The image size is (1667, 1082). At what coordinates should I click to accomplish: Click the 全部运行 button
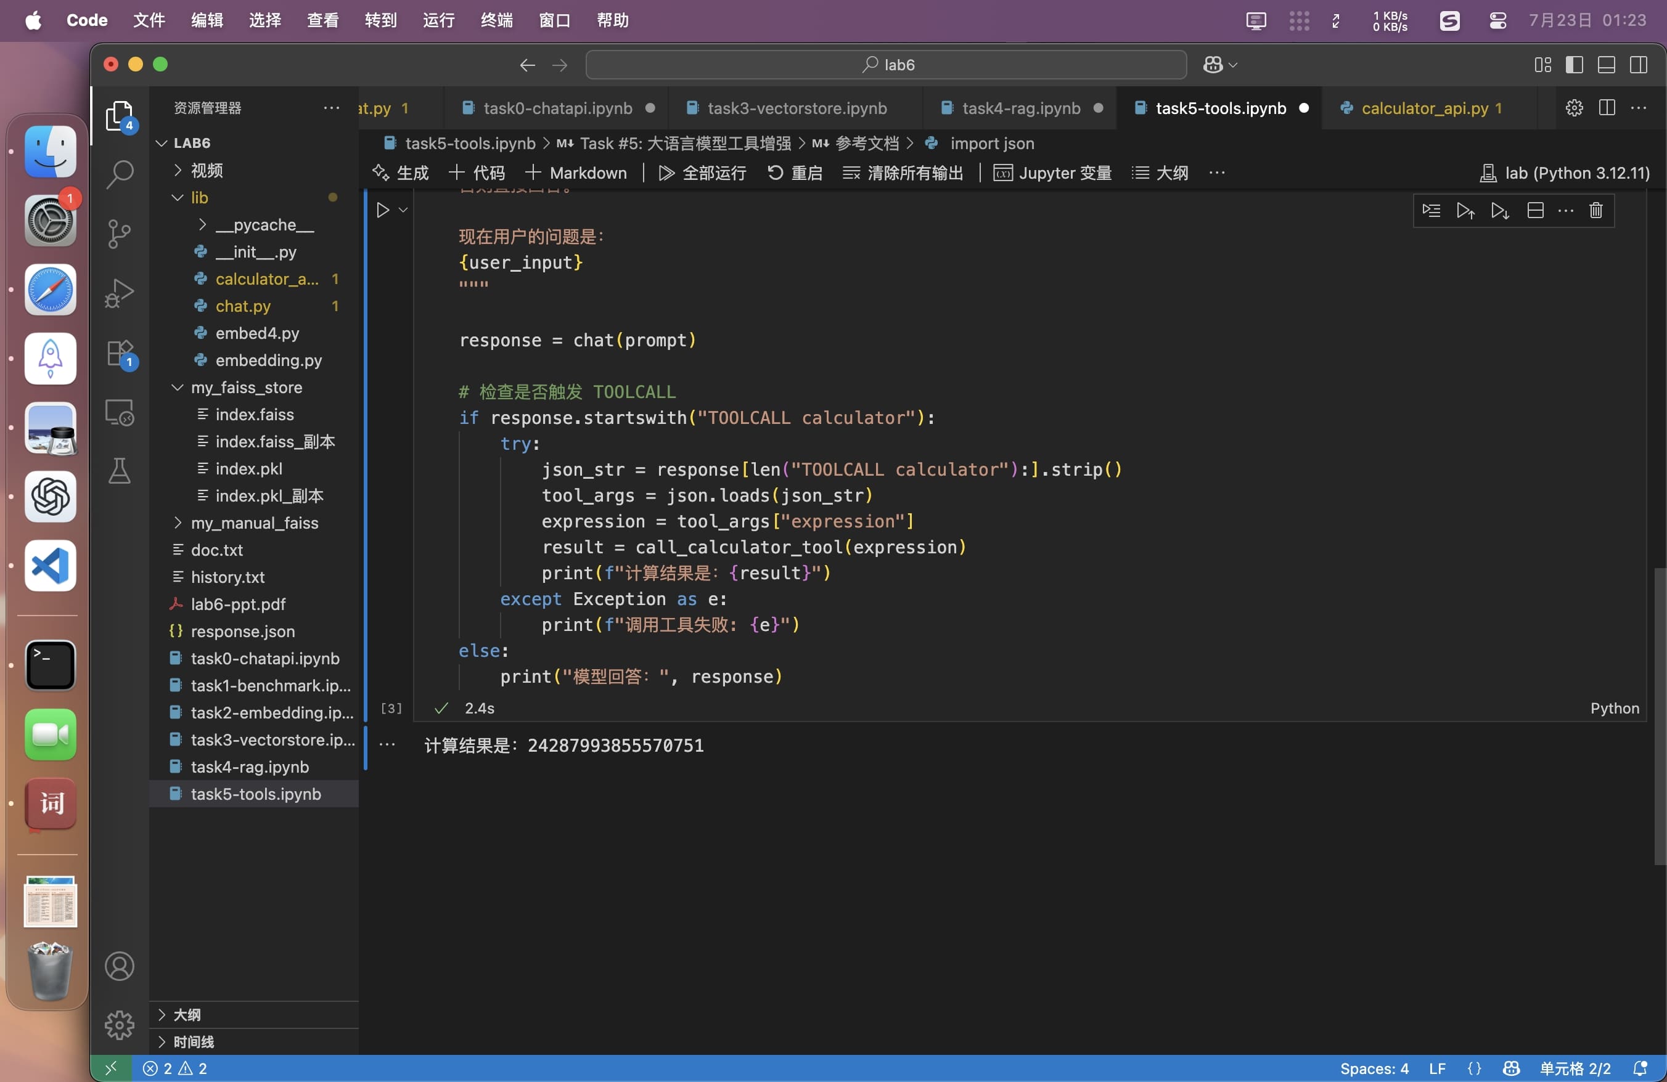703,173
